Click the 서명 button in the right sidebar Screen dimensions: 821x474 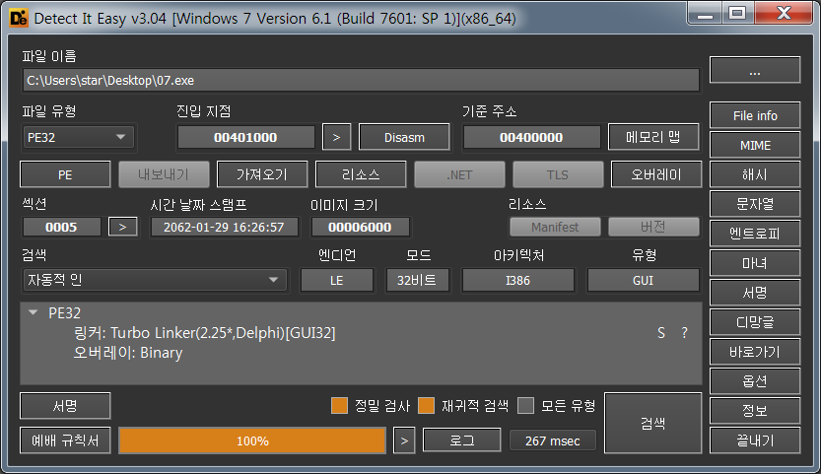pyautogui.click(x=755, y=293)
